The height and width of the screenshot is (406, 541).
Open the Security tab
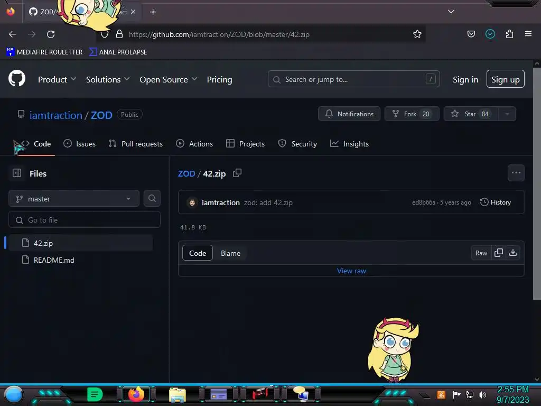(x=297, y=144)
